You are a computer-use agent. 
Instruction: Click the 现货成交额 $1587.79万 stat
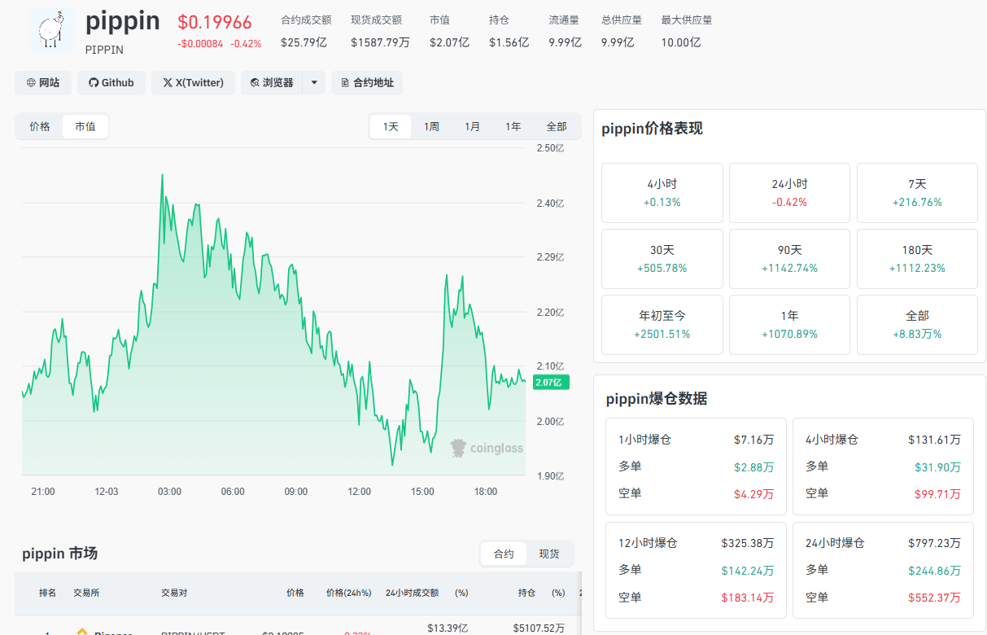coord(380,31)
